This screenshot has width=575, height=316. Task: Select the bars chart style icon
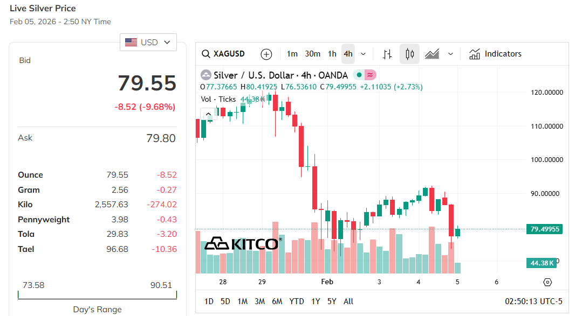[387, 54]
